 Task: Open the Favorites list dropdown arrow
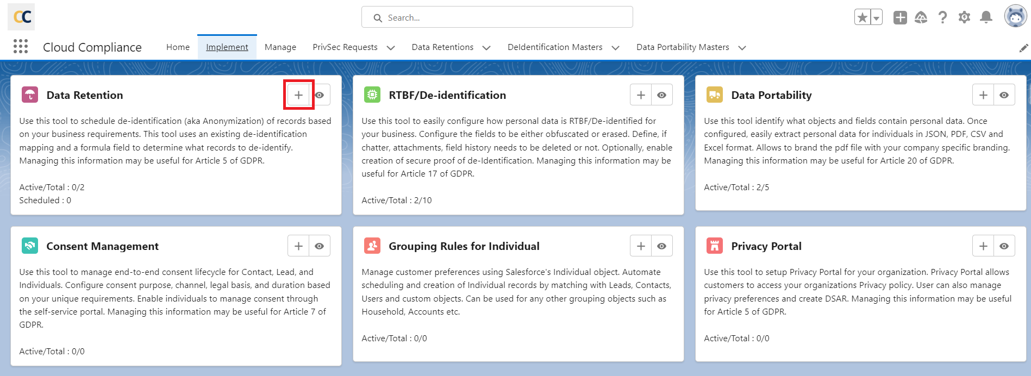[876, 17]
